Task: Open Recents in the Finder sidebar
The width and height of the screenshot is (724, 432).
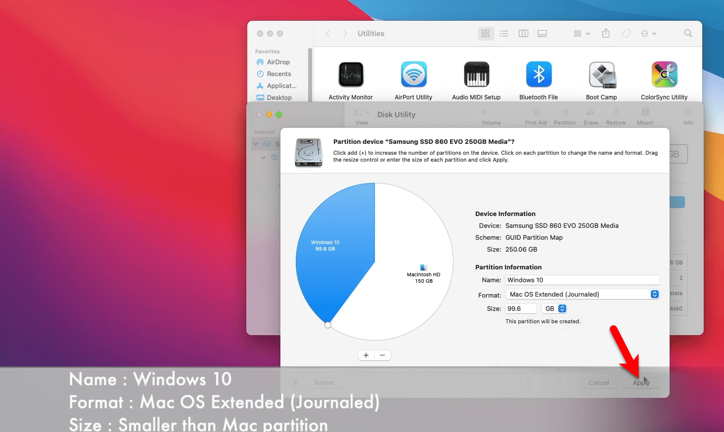Action: [280, 74]
